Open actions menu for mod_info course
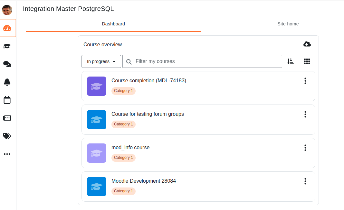Viewport: 344px width, 210px height. click(x=305, y=148)
